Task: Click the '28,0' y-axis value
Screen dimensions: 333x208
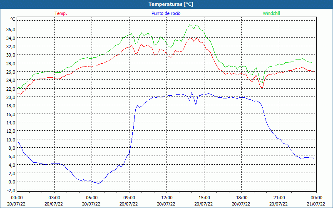Action: [x=11, y=64]
